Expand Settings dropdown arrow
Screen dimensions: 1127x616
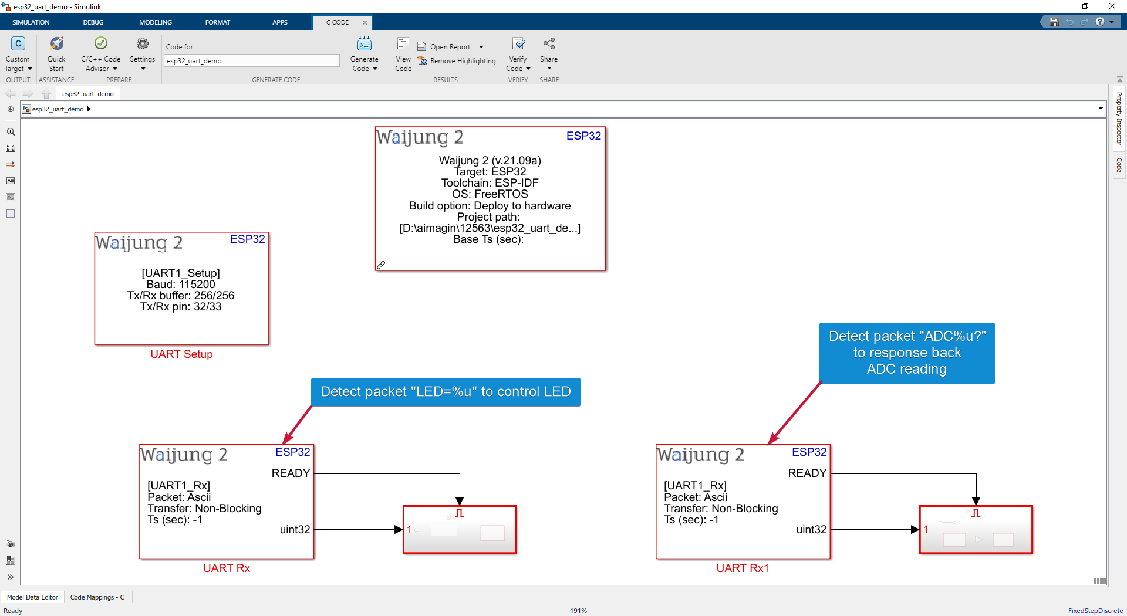(143, 69)
